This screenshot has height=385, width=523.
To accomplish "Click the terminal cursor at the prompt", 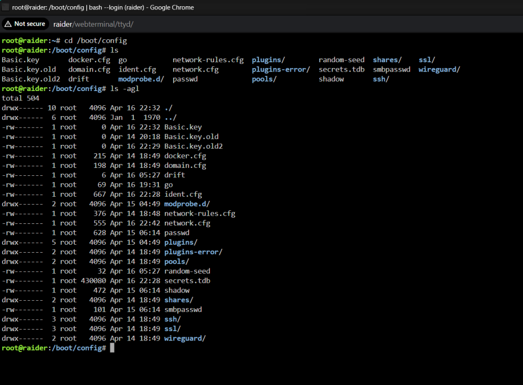I will click(112, 348).
